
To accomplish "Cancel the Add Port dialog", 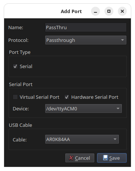I will click(80, 158).
